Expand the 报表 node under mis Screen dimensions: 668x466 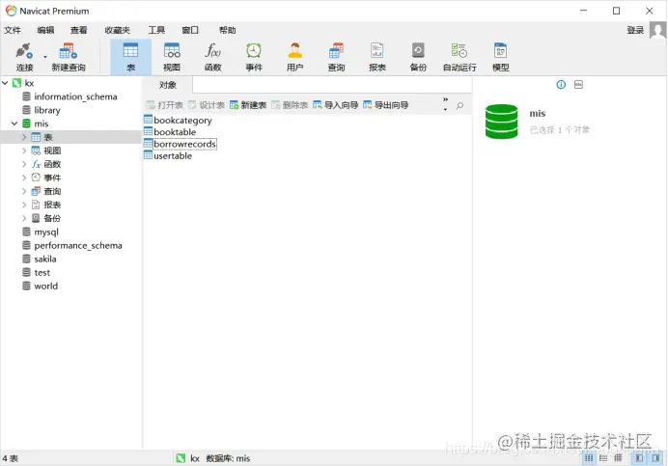coord(24,205)
